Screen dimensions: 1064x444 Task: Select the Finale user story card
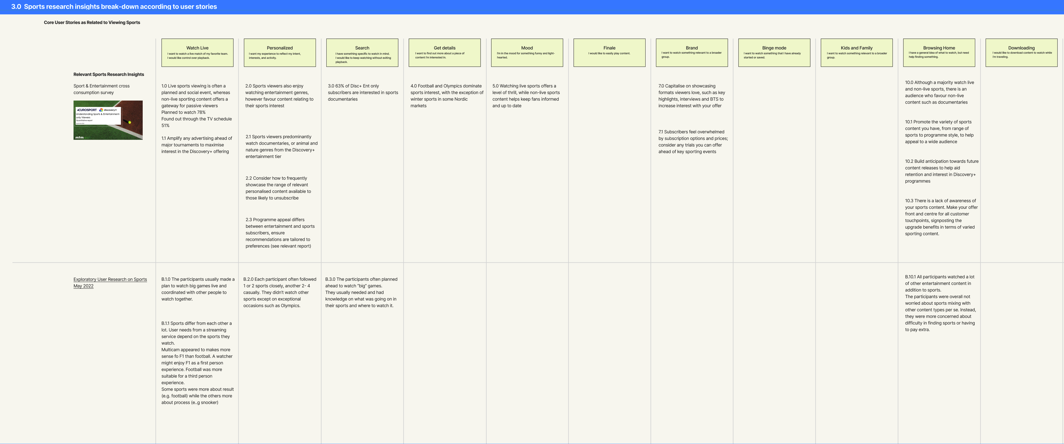609,53
